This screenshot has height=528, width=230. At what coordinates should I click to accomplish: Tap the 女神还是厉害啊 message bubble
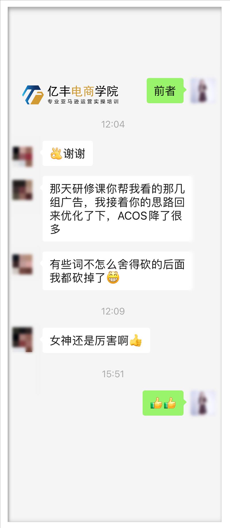coord(96,340)
